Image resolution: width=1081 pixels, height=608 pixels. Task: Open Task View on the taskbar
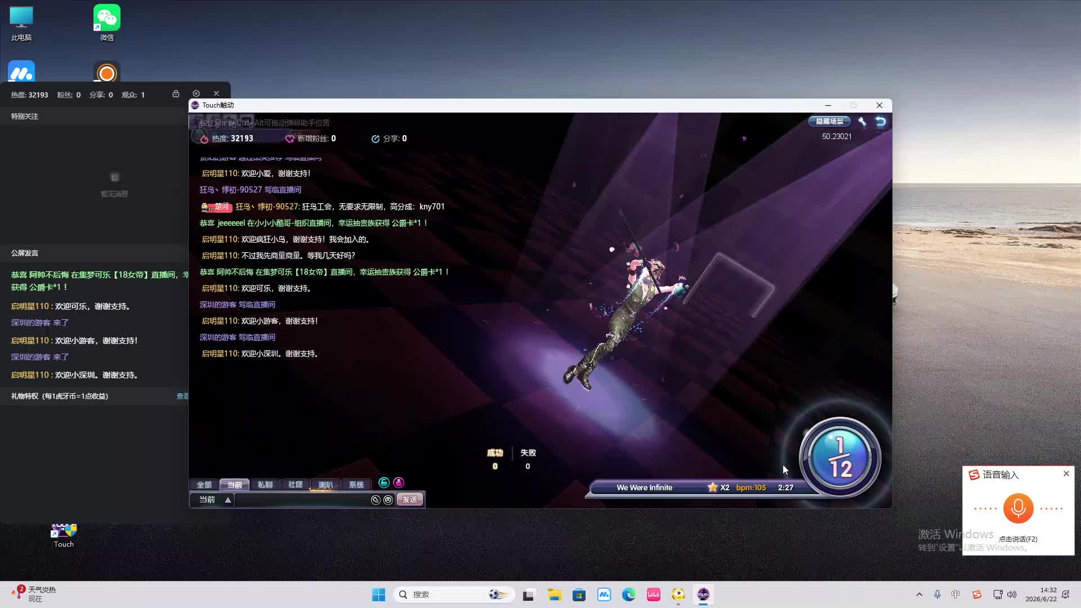pos(528,594)
